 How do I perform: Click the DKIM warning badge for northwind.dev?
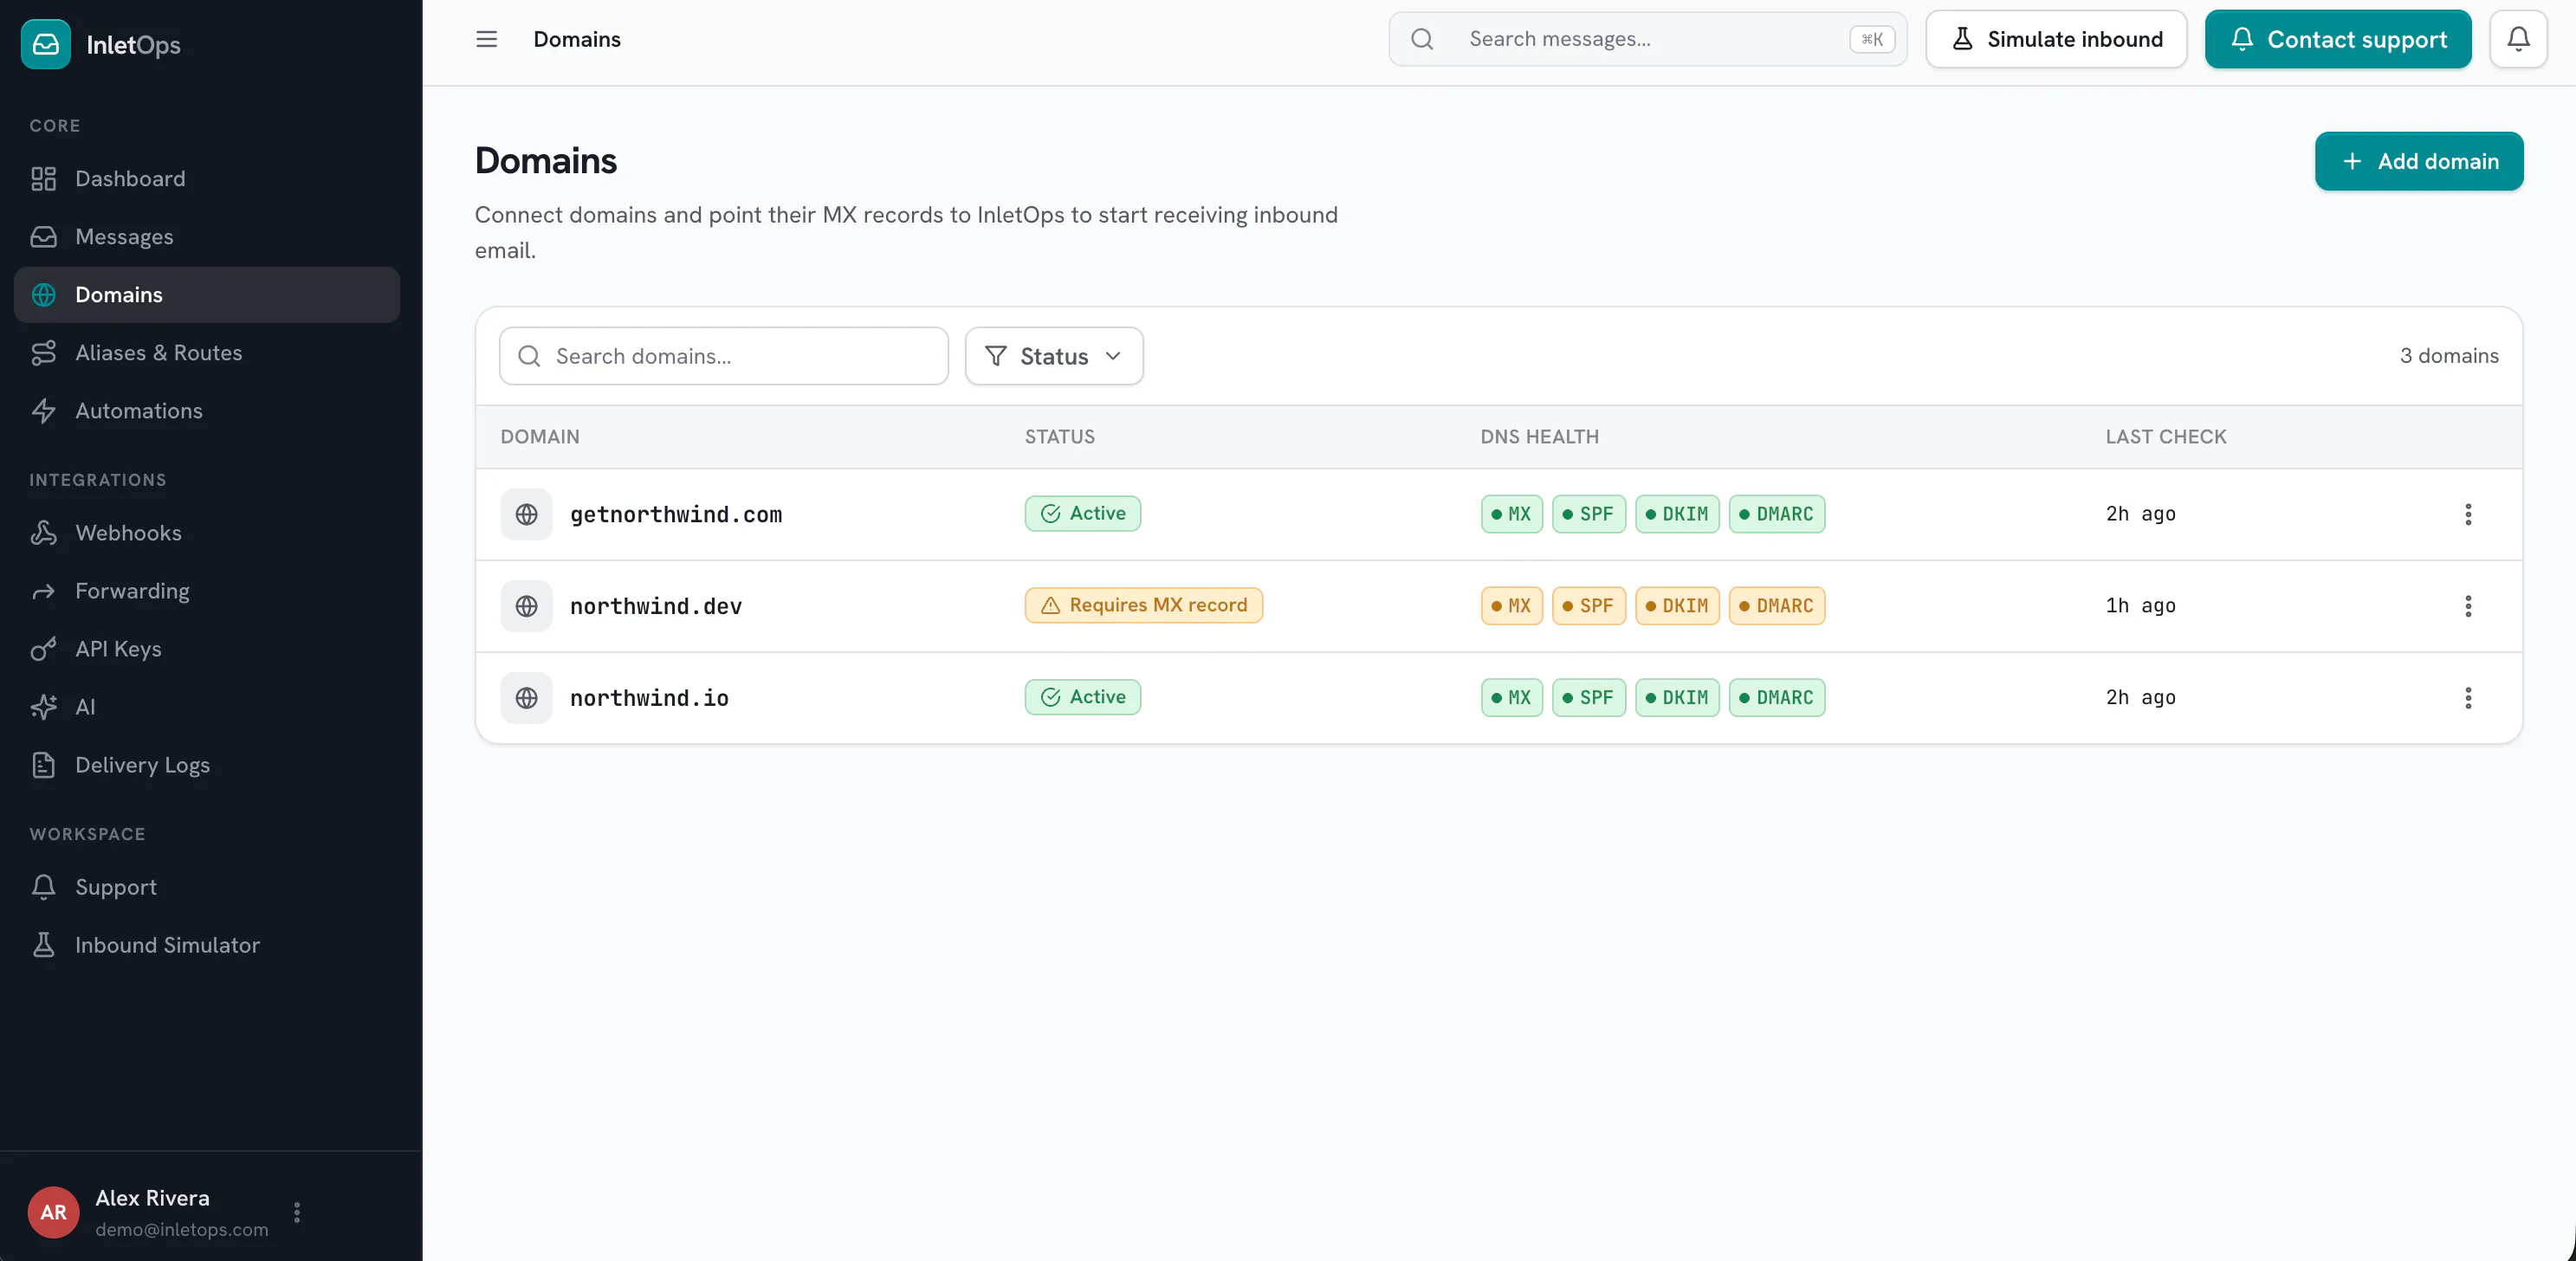1677,606
